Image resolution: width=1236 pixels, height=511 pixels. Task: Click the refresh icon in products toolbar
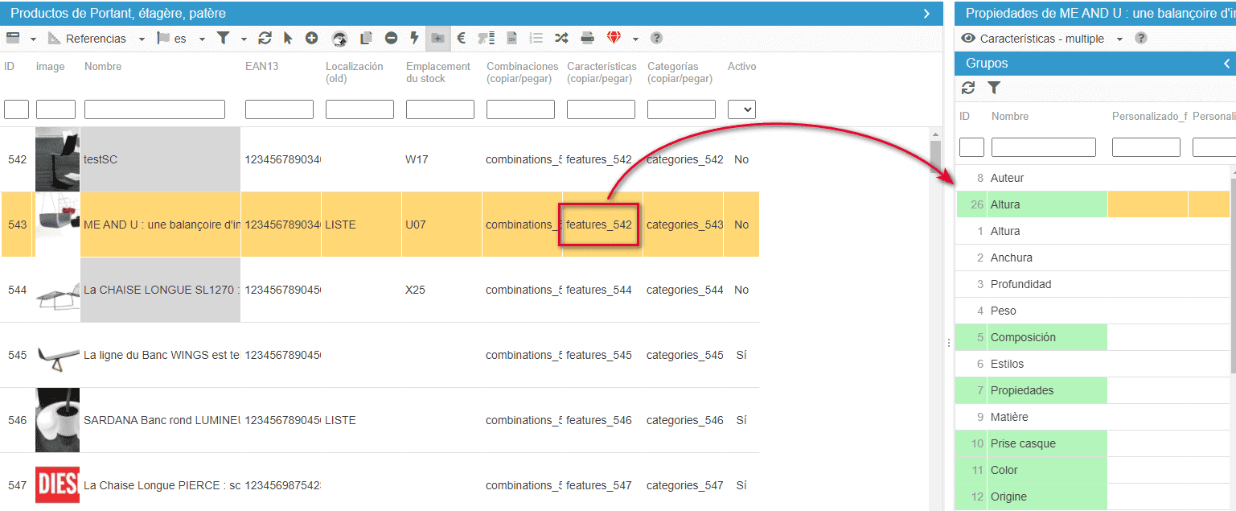[x=265, y=38]
